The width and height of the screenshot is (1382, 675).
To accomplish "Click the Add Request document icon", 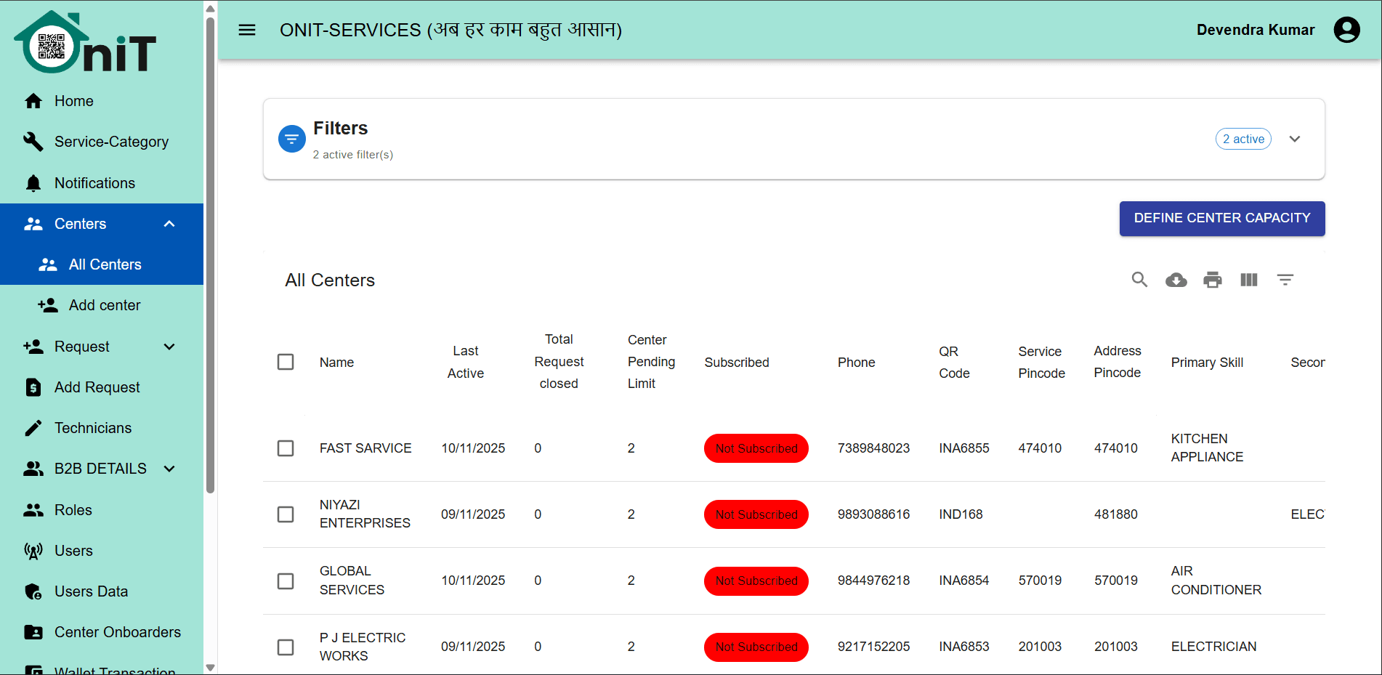I will coord(33,387).
